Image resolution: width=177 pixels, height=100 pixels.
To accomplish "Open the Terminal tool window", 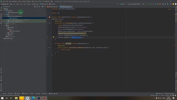I will coord(25,94).
